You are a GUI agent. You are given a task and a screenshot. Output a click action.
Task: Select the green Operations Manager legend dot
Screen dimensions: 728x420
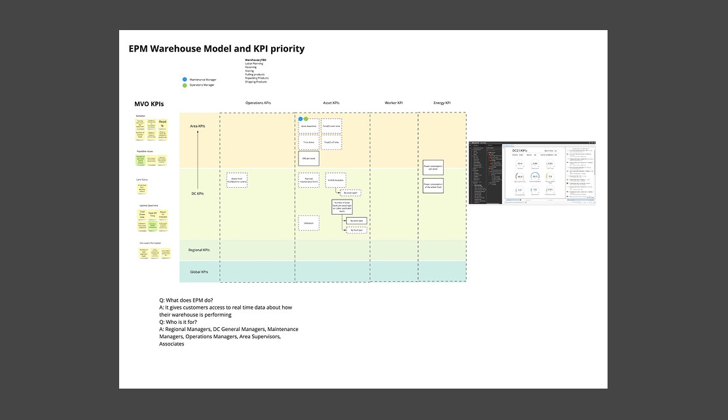click(185, 85)
